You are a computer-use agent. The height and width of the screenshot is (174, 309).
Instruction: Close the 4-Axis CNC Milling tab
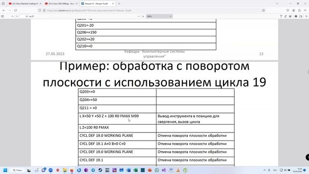[77, 3]
